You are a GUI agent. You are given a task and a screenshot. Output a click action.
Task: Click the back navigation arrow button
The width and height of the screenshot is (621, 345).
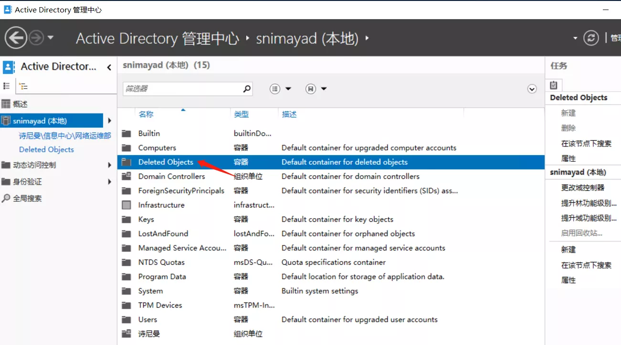pyautogui.click(x=16, y=38)
